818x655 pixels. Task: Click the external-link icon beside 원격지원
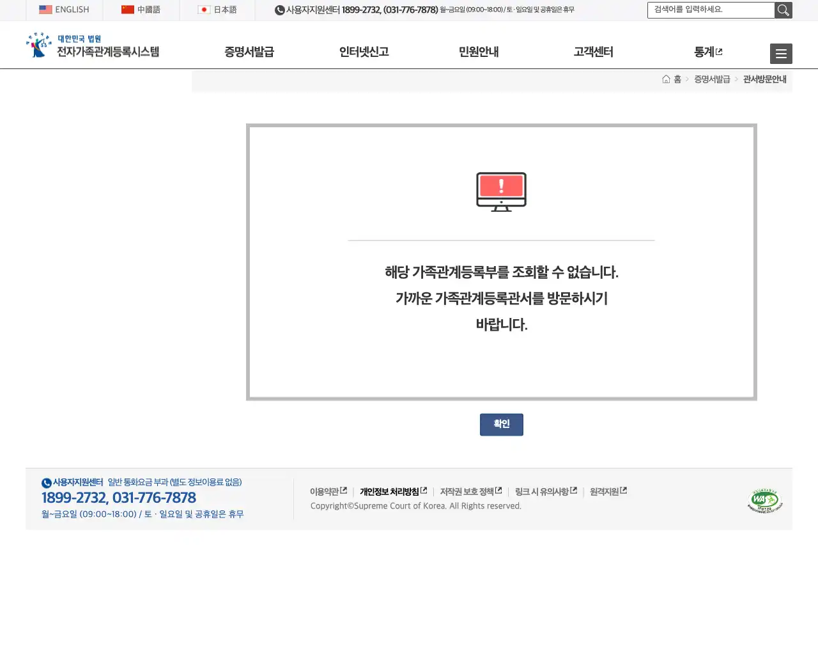pos(624,489)
